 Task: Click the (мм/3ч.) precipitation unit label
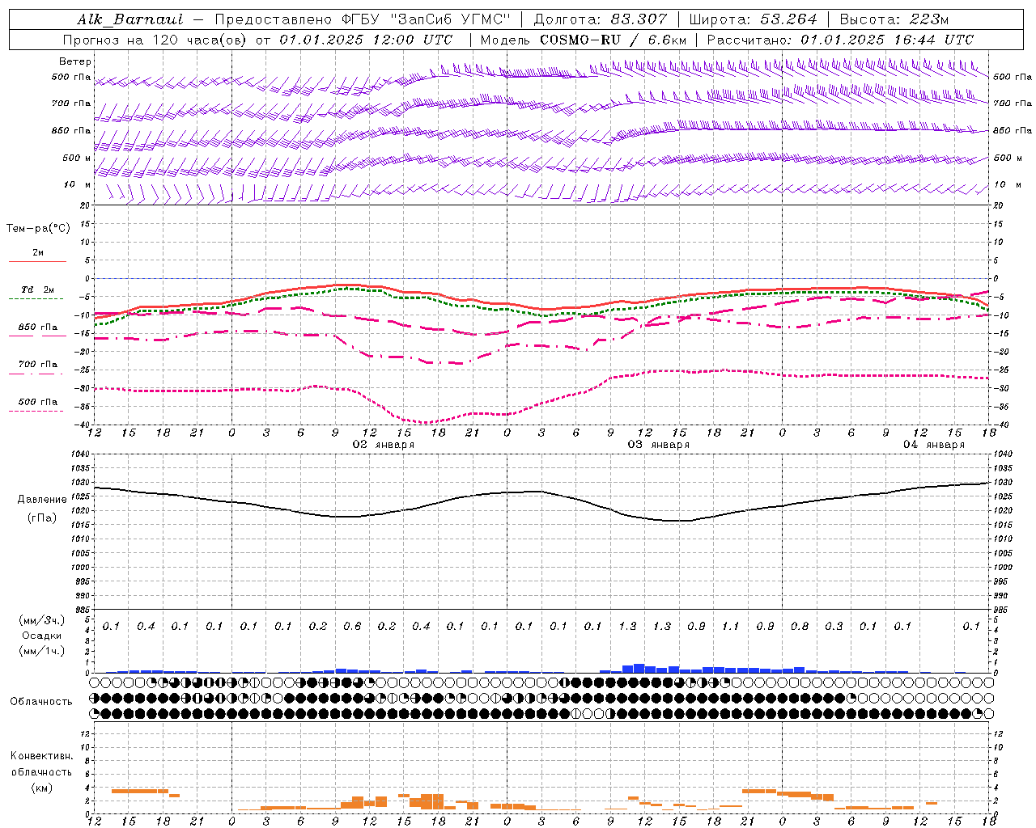42,620
